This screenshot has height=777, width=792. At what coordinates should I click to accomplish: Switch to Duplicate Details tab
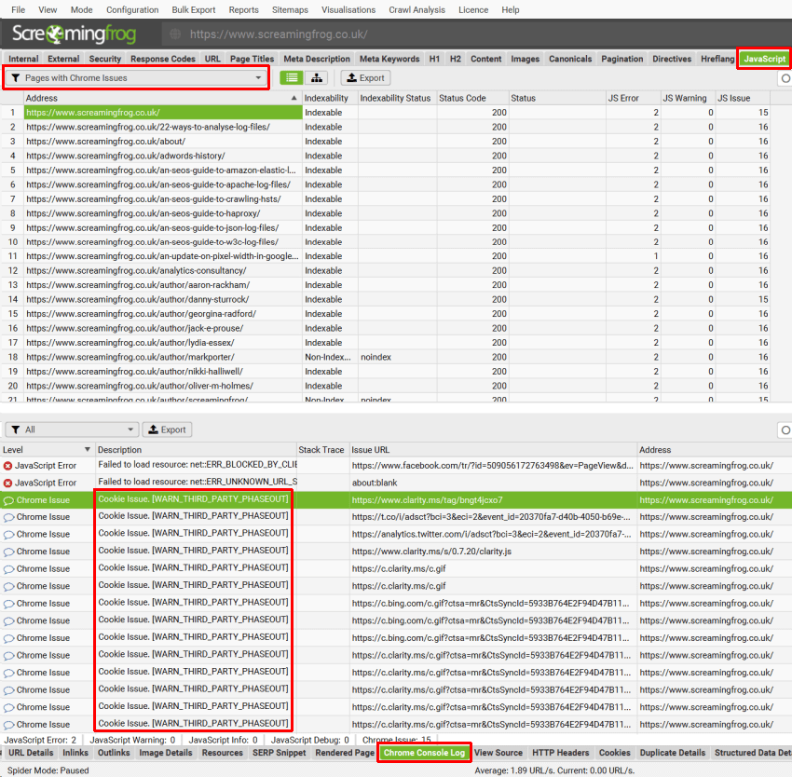pos(673,753)
